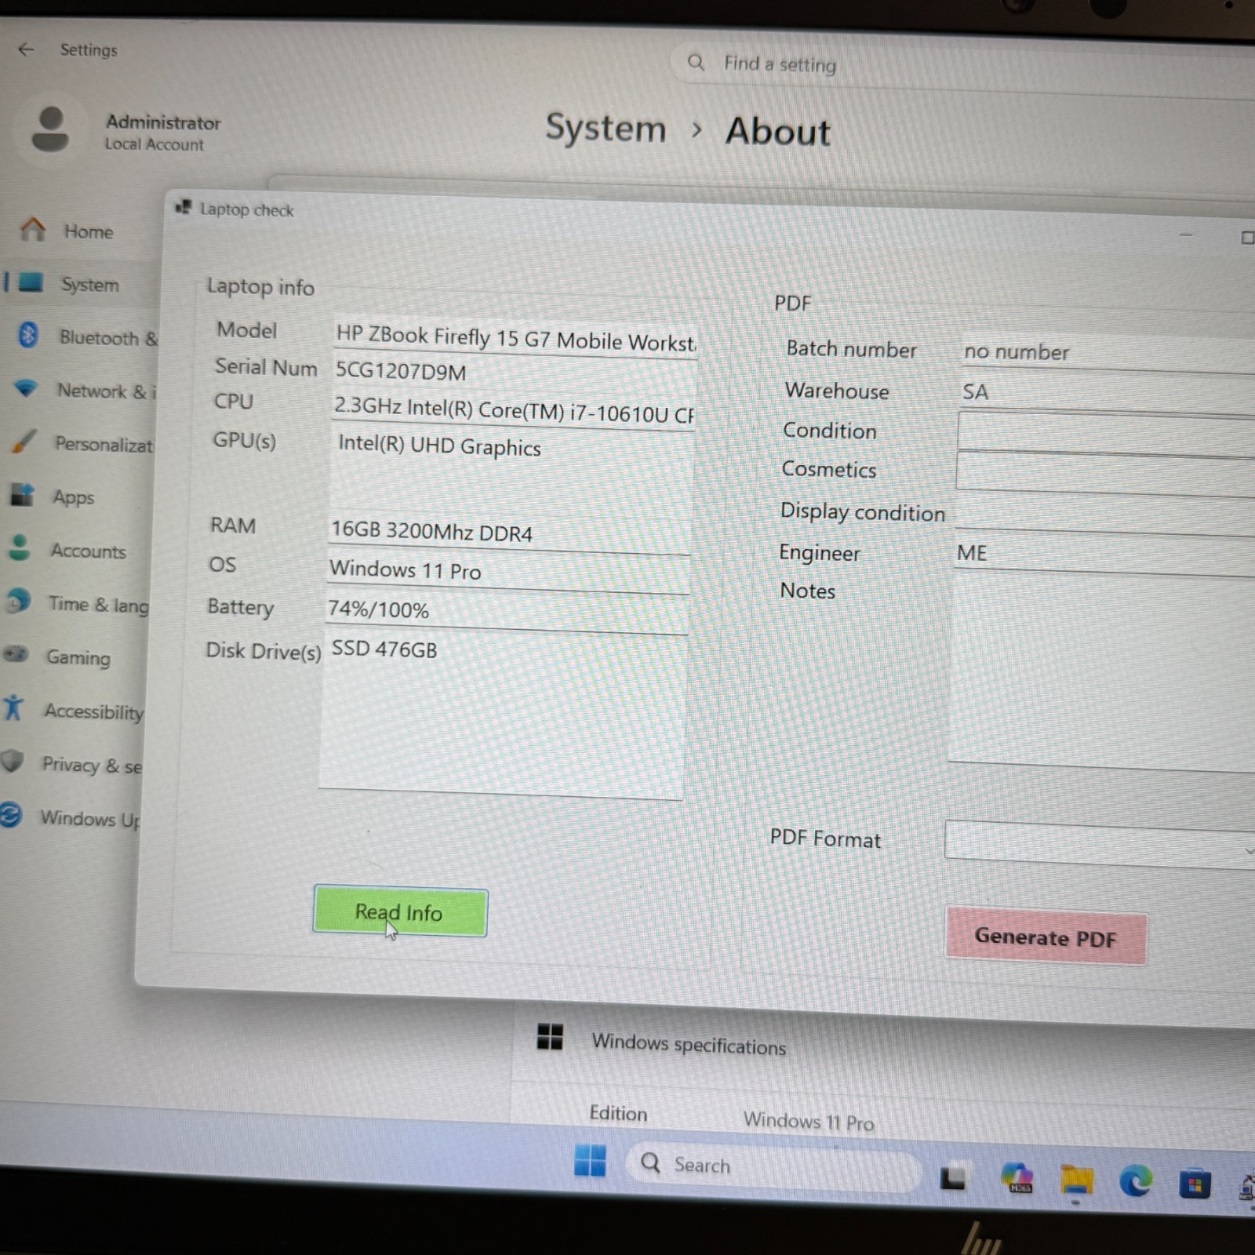Minimize the Laptop check window
The height and width of the screenshot is (1255, 1255).
tap(1186, 234)
